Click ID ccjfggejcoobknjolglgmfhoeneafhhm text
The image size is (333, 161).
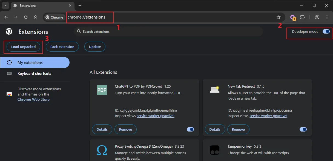[x=146, y=111]
